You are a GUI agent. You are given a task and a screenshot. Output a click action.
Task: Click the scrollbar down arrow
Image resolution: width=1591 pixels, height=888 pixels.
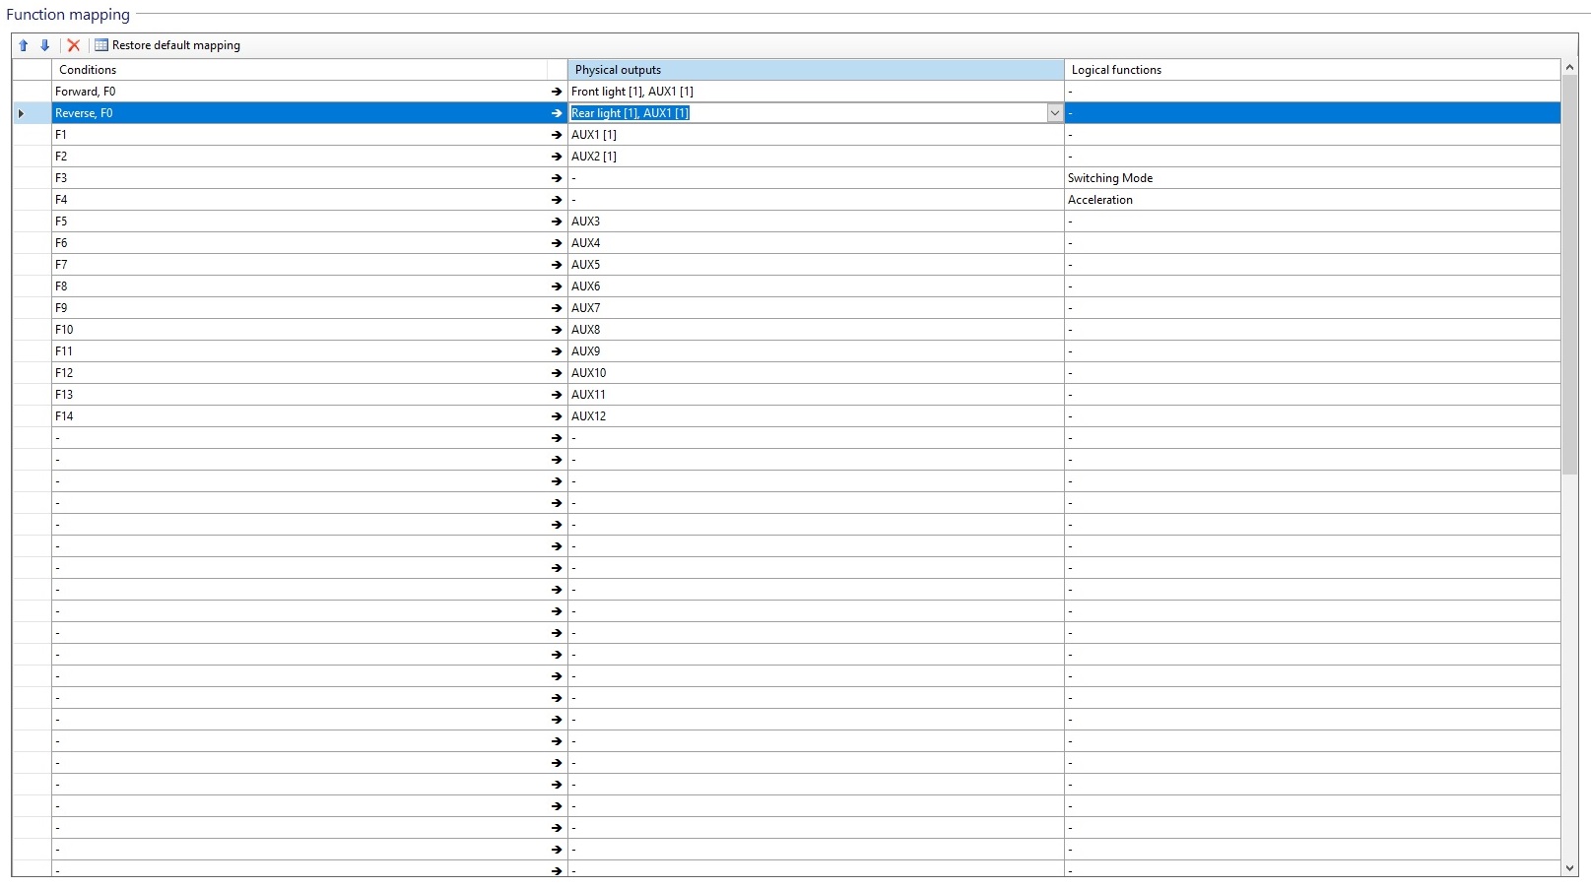coord(1569,867)
